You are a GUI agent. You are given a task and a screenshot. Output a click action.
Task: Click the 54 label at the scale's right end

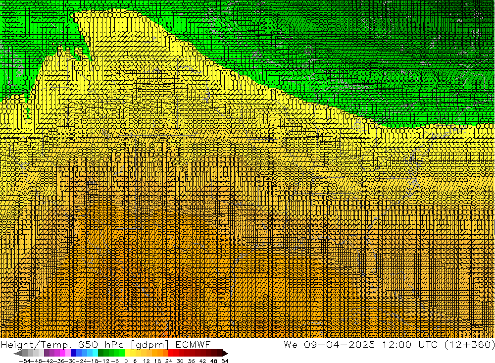(x=225, y=361)
